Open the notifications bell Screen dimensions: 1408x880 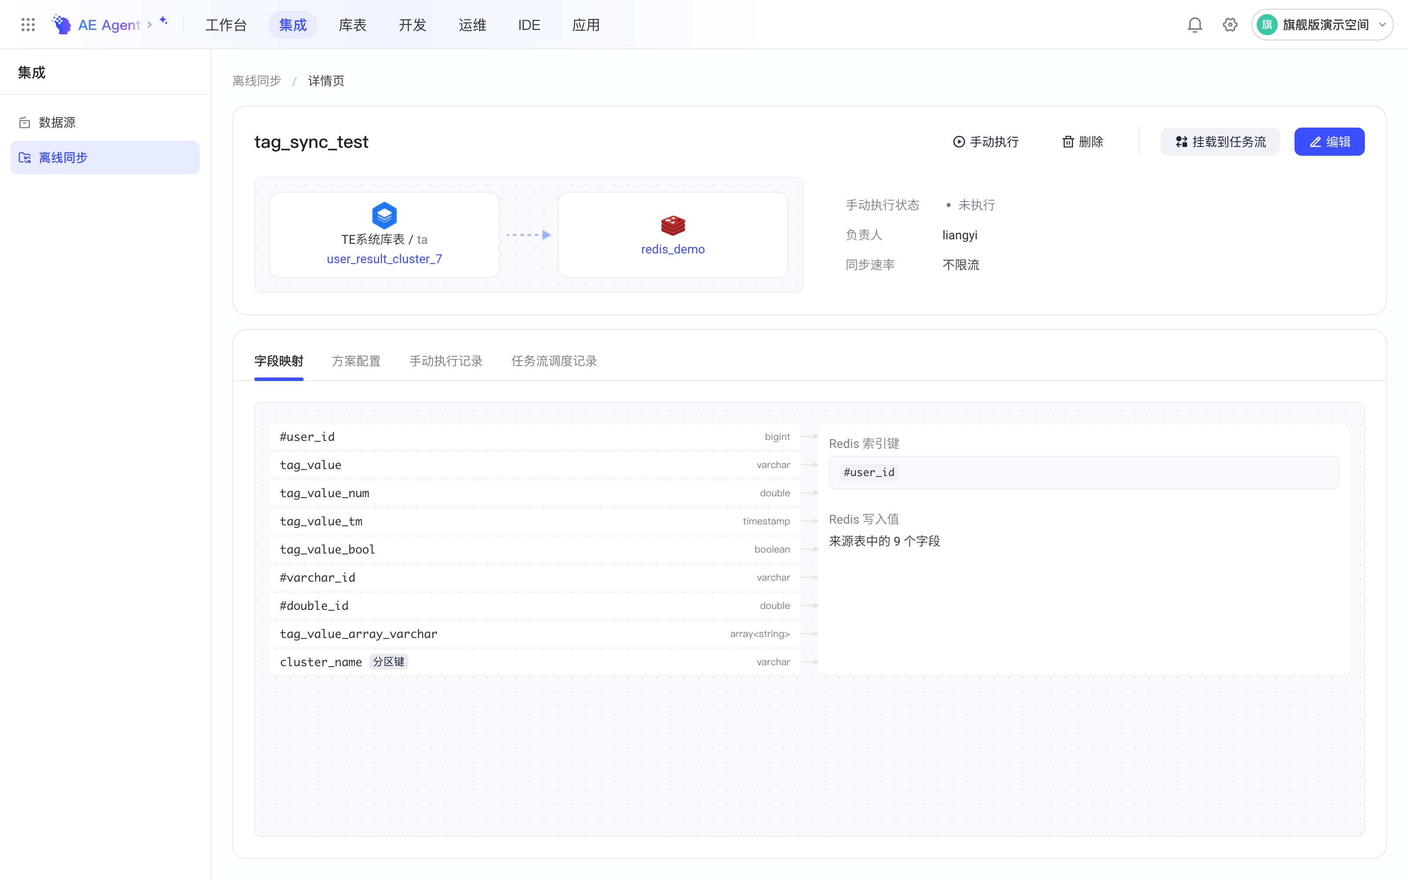point(1195,25)
